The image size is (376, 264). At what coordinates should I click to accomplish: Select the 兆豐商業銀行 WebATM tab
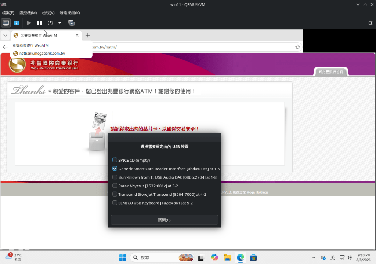click(46, 36)
